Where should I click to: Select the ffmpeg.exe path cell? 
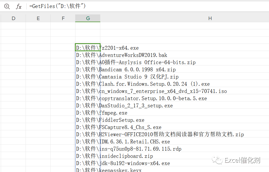[x=102, y=113]
